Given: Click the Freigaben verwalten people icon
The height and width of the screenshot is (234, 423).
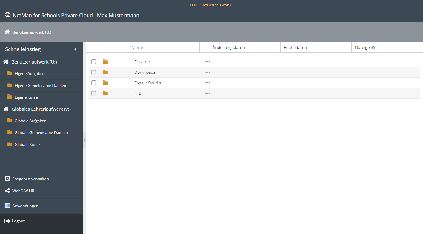Looking at the screenshot, I should coord(8,179).
